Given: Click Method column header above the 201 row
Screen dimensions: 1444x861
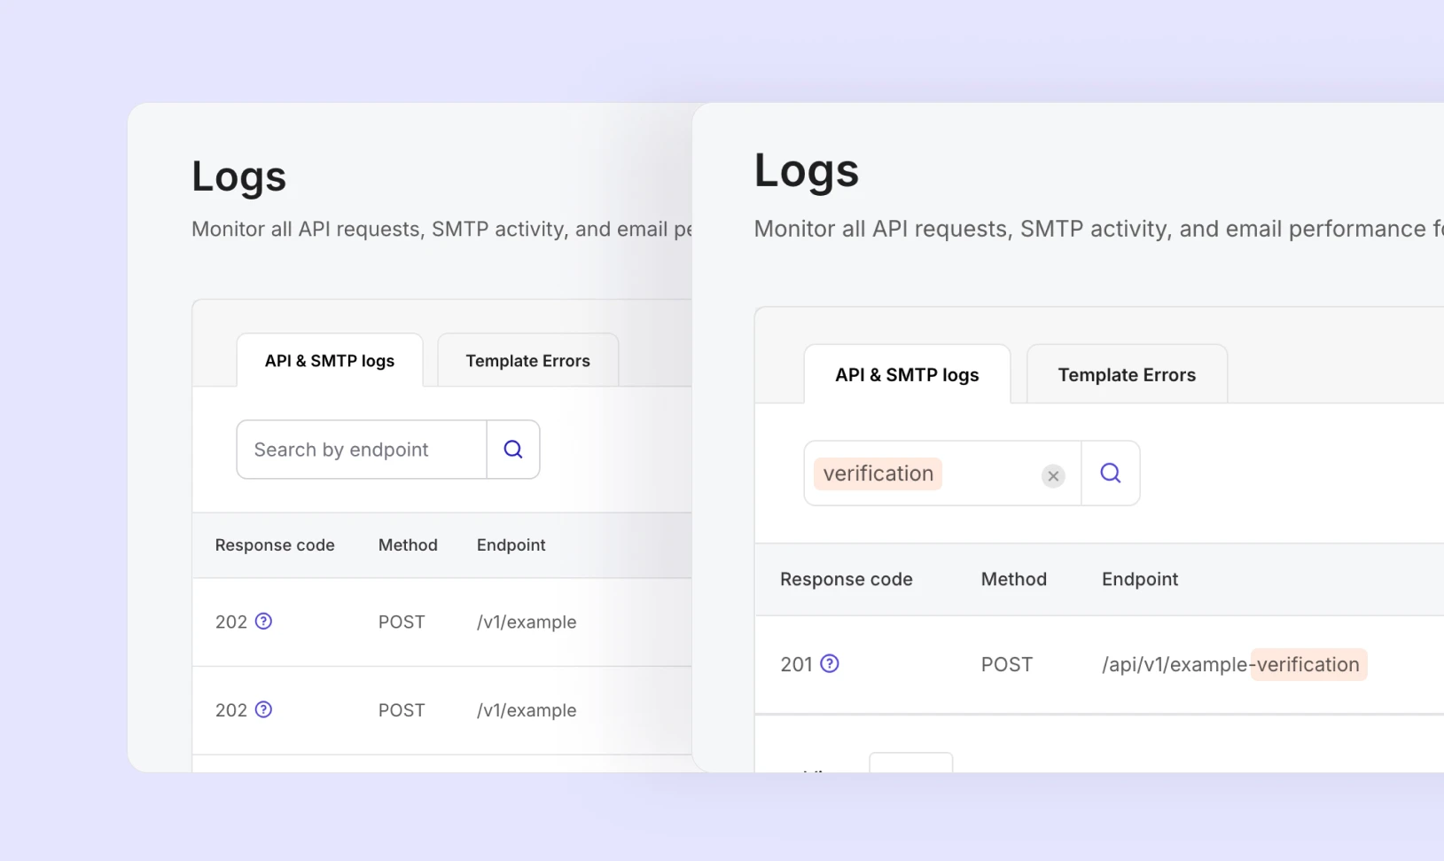Looking at the screenshot, I should click(x=1013, y=579).
